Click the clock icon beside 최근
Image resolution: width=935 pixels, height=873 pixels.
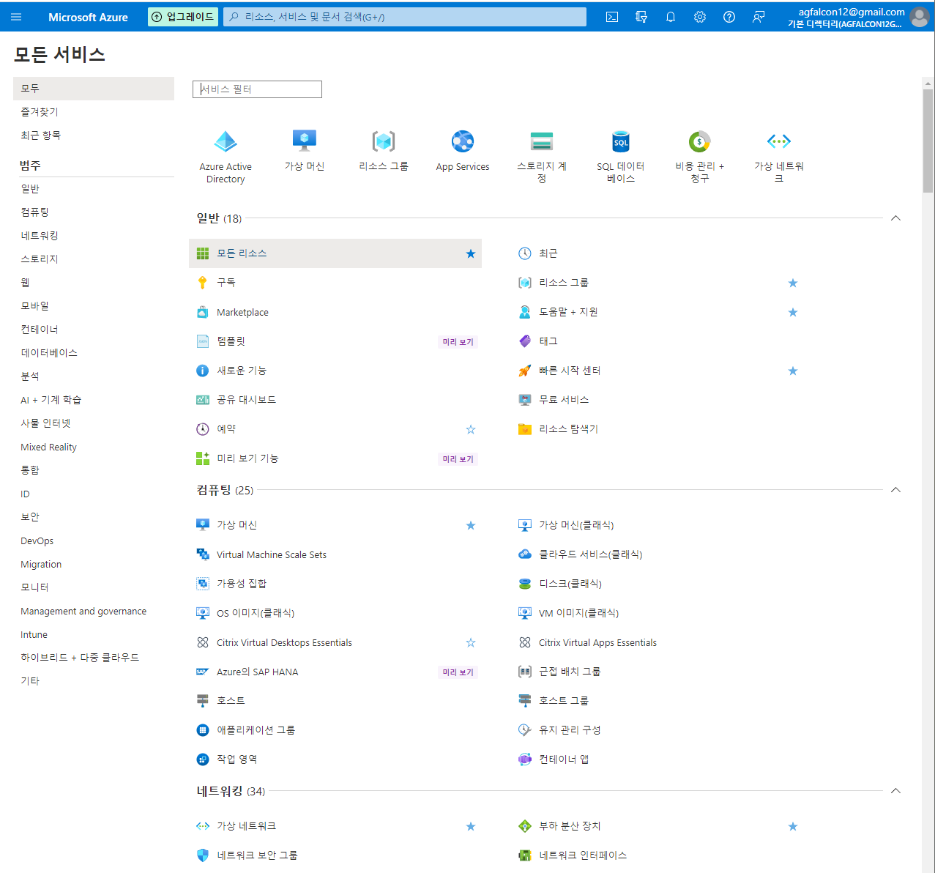tap(525, 253)
